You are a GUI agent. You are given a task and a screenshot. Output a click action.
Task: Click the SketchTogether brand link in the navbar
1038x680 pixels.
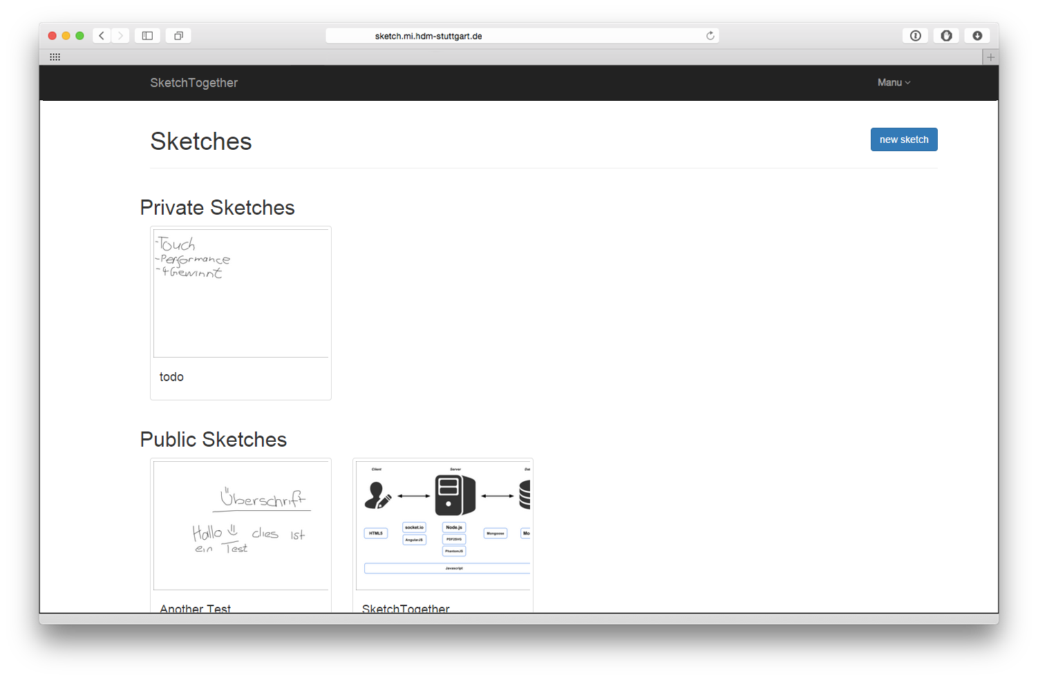194,83
